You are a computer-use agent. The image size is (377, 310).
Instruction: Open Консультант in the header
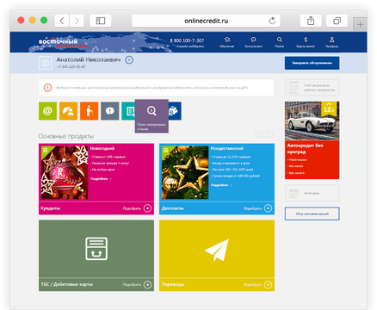pos(253,42)
